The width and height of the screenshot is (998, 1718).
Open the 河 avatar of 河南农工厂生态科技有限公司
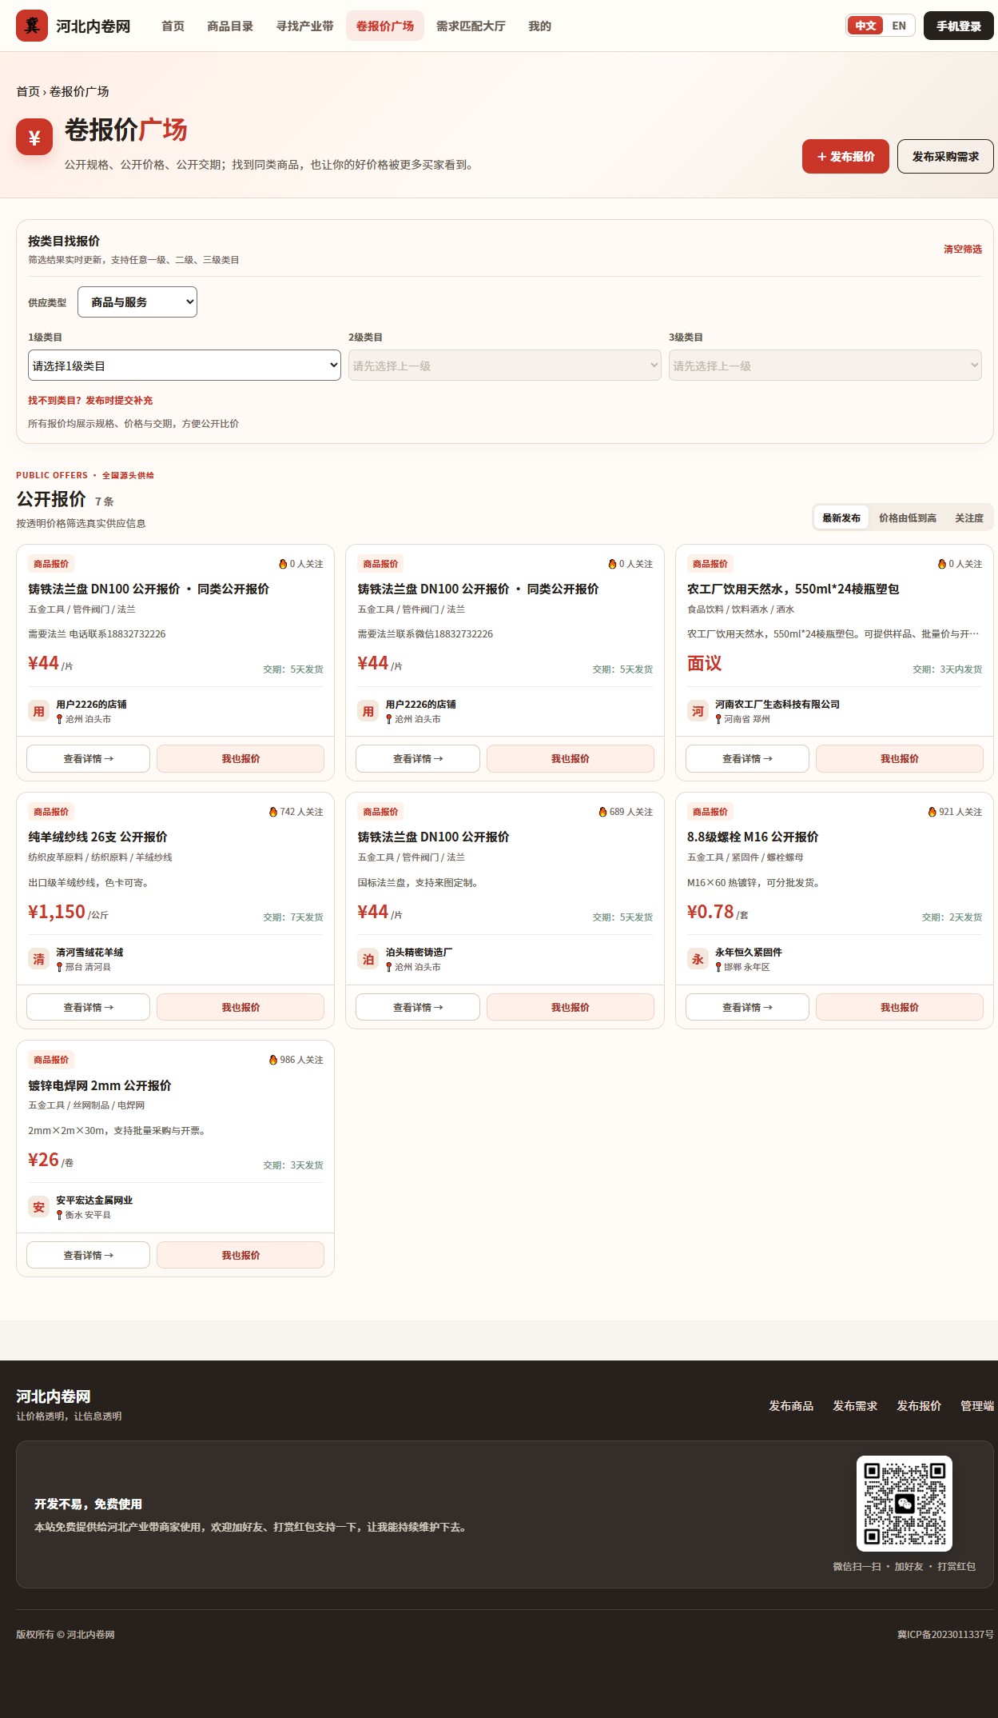698,711
